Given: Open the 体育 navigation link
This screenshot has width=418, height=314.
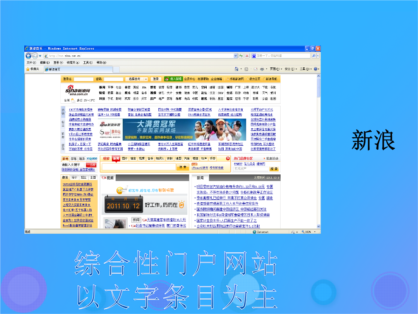Looking at the screenshot, I should click(128, 88).
